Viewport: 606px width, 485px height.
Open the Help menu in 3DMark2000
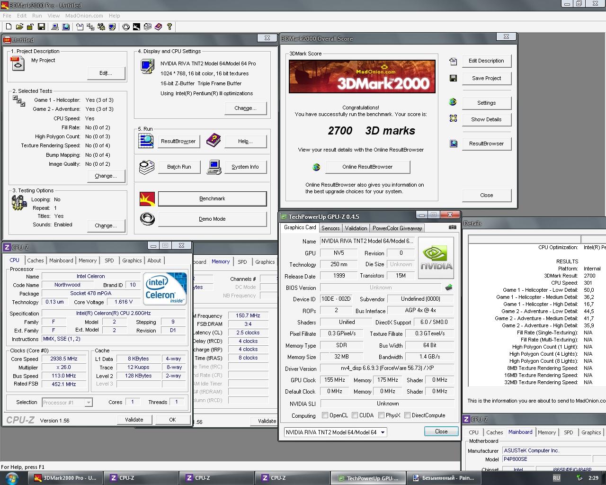tap(115, 16)
